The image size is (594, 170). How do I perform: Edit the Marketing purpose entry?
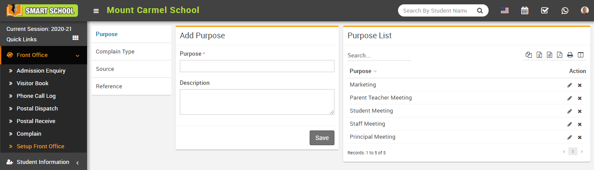pos(570,85)
